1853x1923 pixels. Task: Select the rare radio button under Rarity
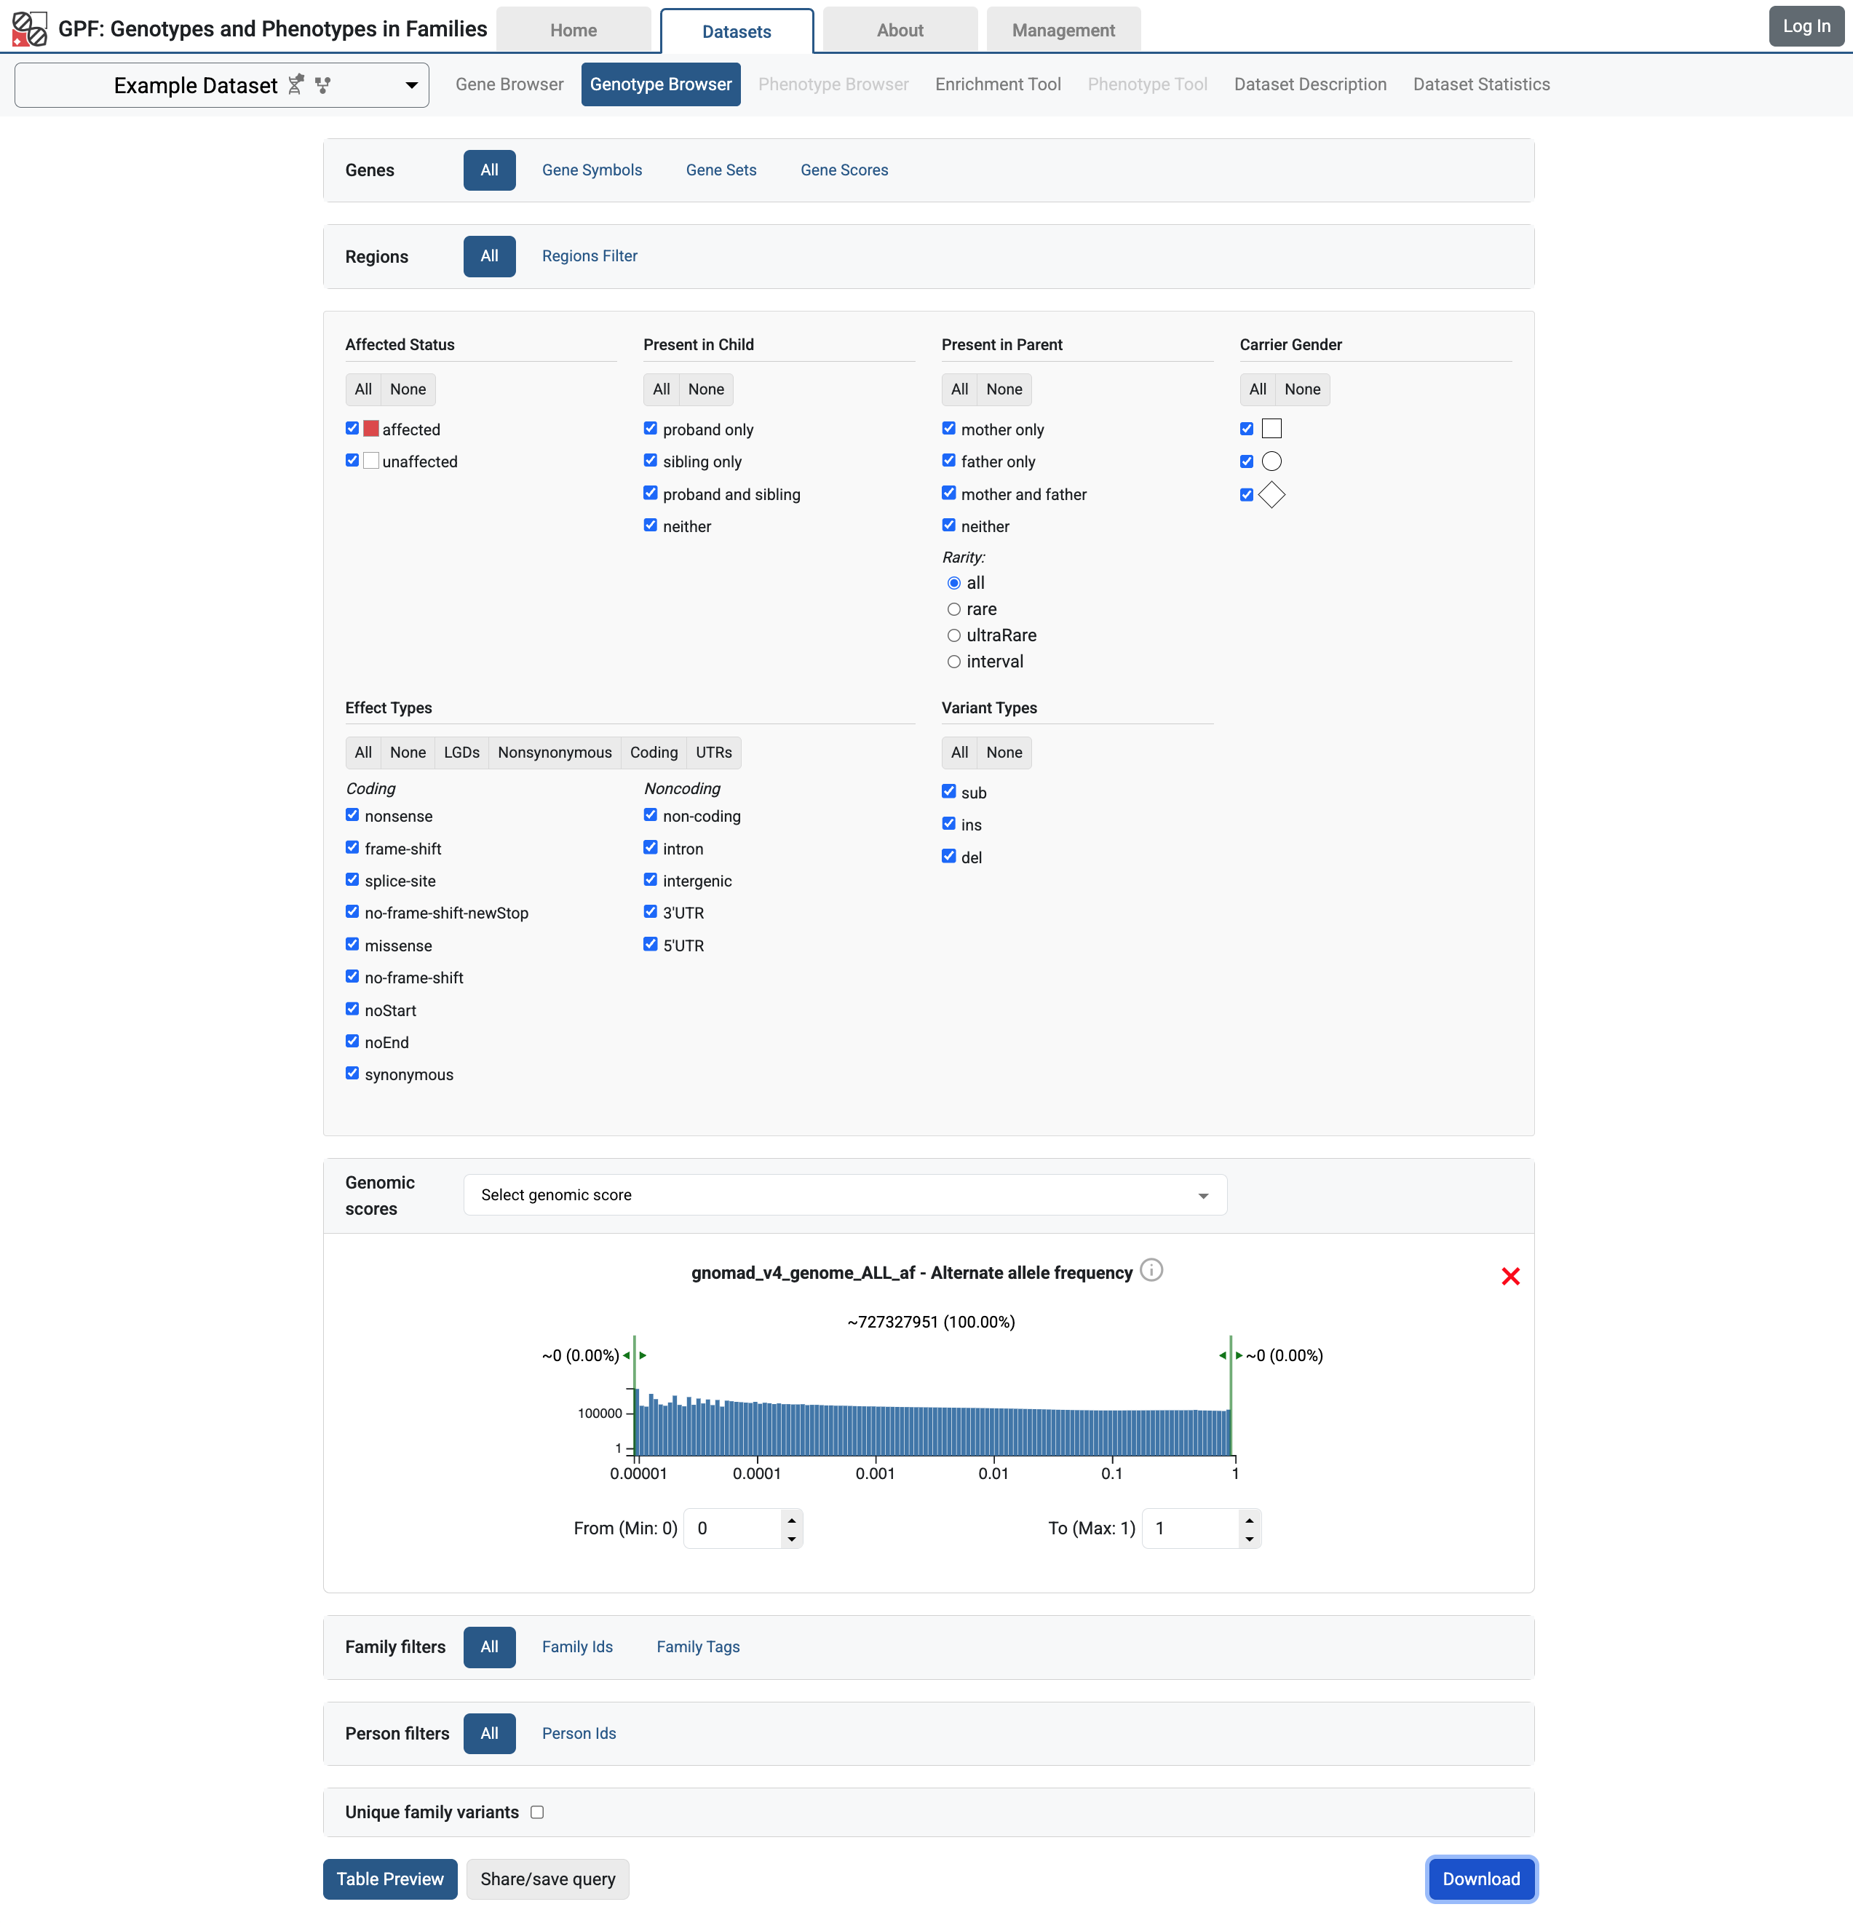tap(953, 608)
